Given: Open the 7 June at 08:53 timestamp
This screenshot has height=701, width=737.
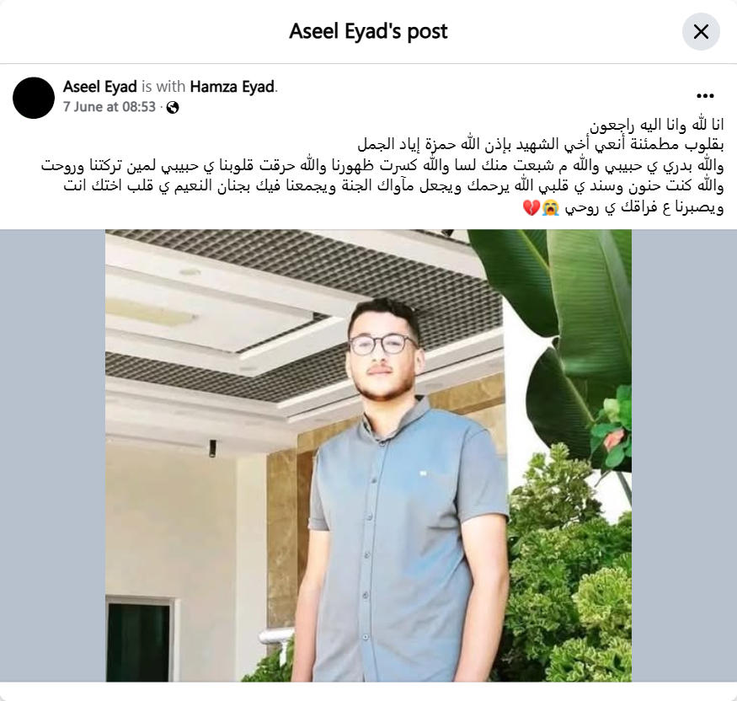Looking at the screenshot, I should (109, 107).
